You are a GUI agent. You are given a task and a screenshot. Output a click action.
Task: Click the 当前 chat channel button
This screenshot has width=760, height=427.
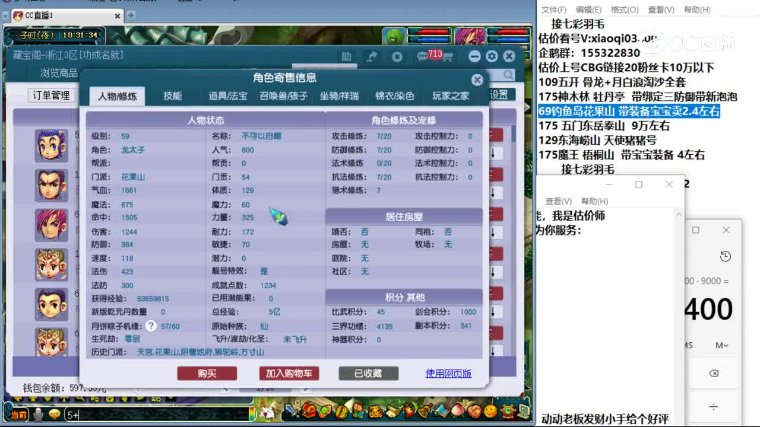coord(18,415)
